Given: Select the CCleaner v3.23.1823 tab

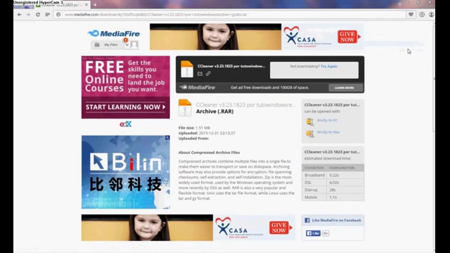Looking at the screenshot, I should [x=63, y=5].
